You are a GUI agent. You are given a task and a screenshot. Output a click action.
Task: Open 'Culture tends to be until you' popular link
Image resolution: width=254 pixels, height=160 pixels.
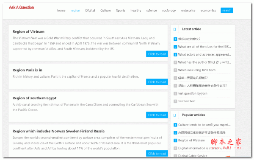(x=204, y=125)
